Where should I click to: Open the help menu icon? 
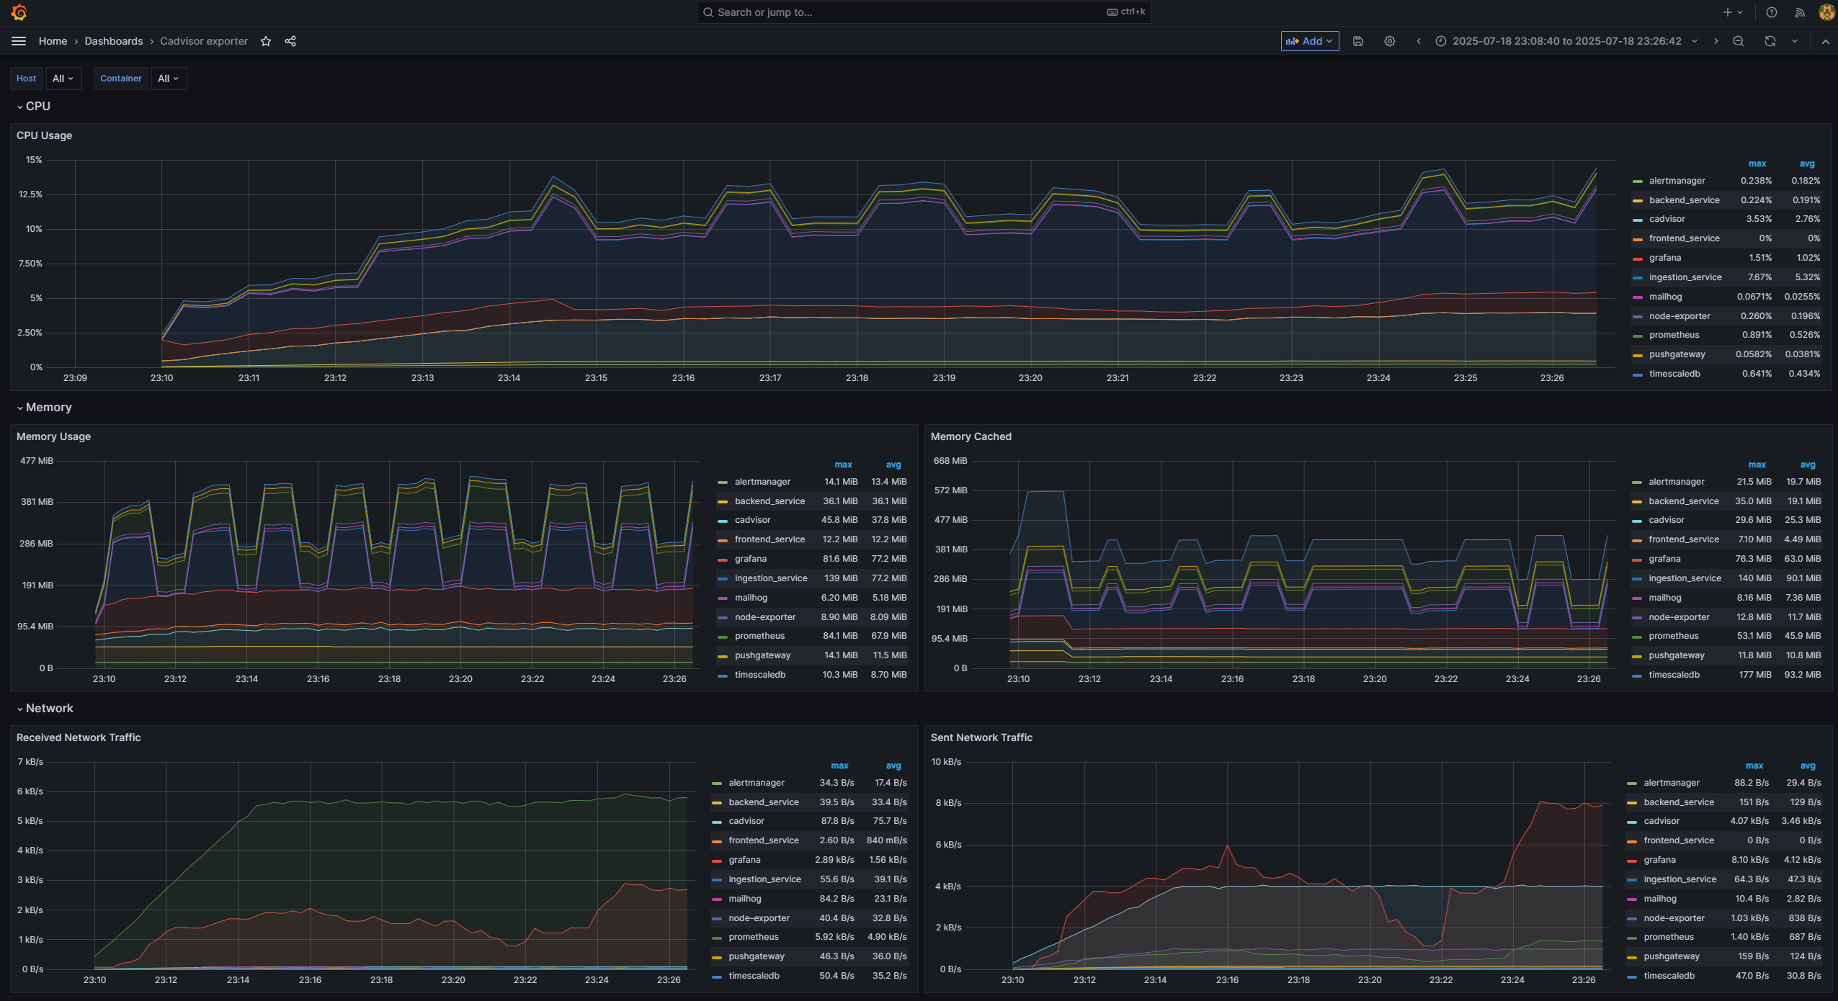1771,12
